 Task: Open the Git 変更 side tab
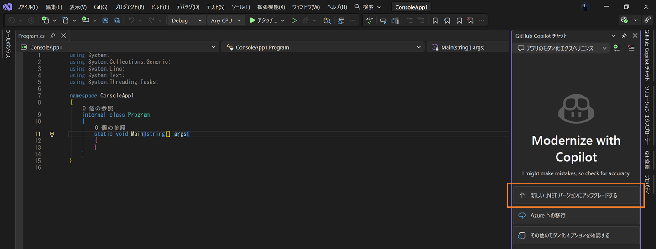pos(647,160)
